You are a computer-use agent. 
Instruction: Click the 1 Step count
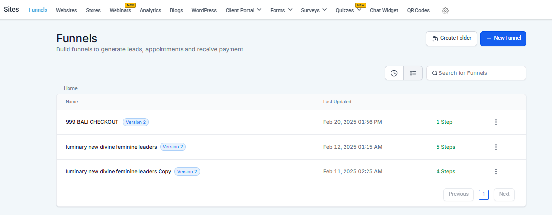coord(444,122)
